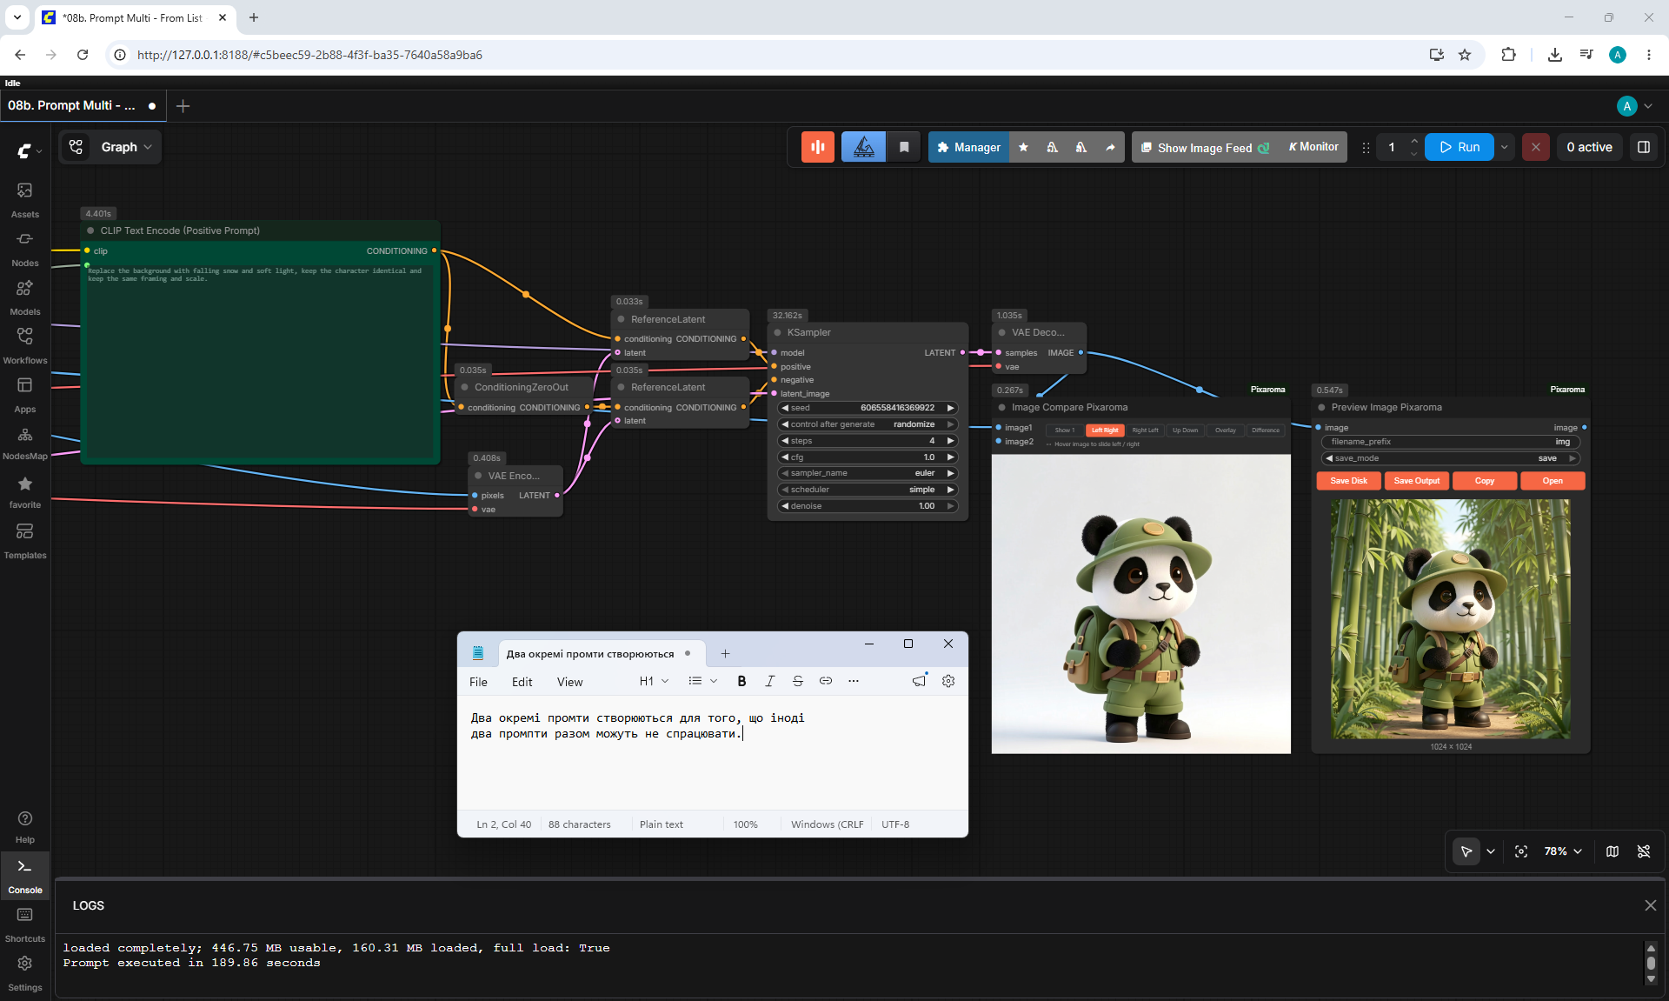The height and width of the screenshot is (1001, 1669).
Task: Open the Edit menu in Notepad
Action: coord(522,682)
